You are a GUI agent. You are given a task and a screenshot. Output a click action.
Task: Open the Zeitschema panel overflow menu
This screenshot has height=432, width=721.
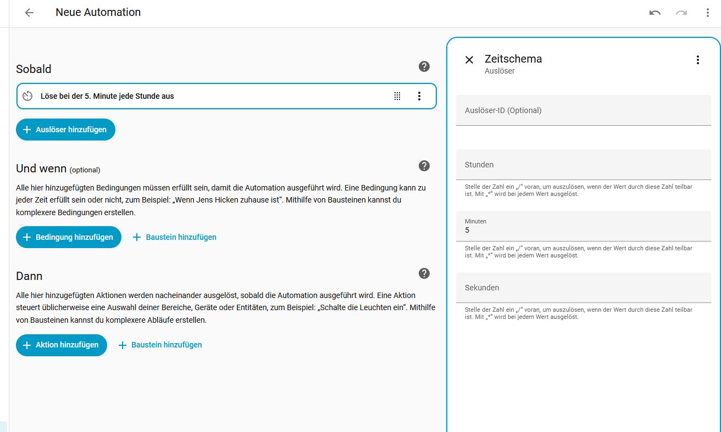(698, 60)
